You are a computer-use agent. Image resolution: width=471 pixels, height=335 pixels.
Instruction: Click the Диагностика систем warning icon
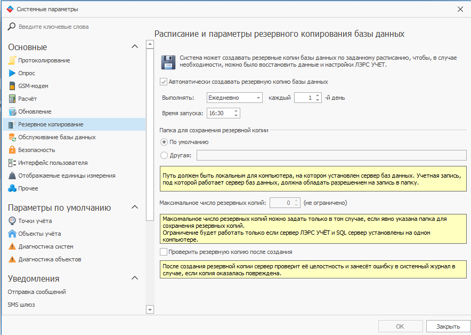click(x=12, y=246)
